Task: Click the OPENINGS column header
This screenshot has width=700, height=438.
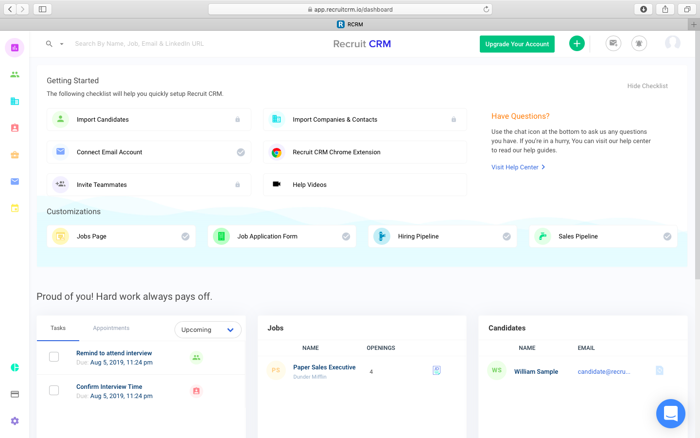Action: click(x=381, y=348)
